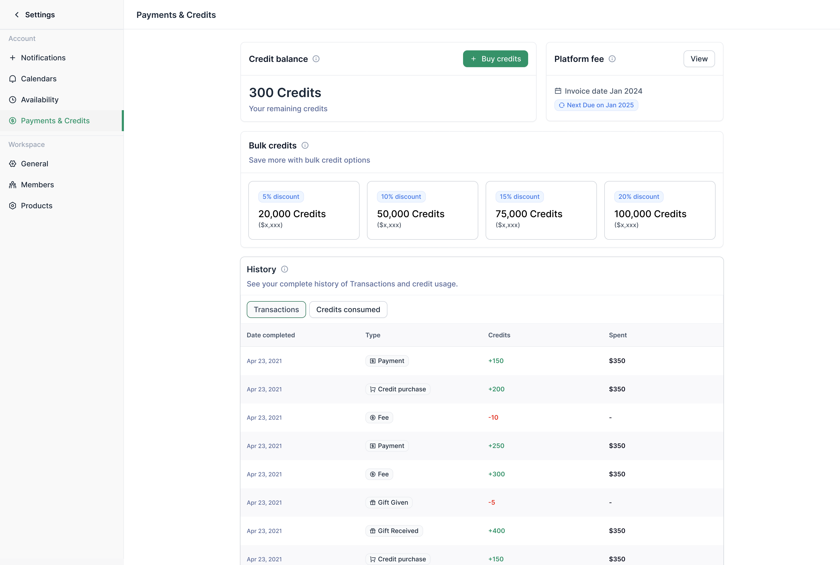Click info icon beside Bulk credits
The image size is (840, 565).
305,146
